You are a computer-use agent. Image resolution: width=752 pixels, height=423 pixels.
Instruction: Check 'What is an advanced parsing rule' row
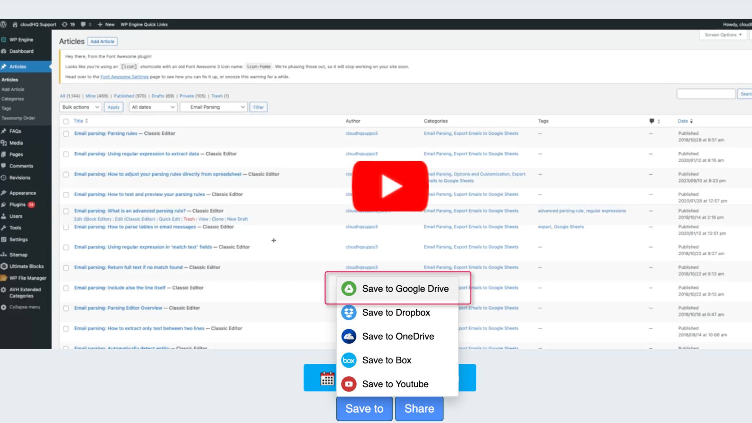click(x=66, y=211)
